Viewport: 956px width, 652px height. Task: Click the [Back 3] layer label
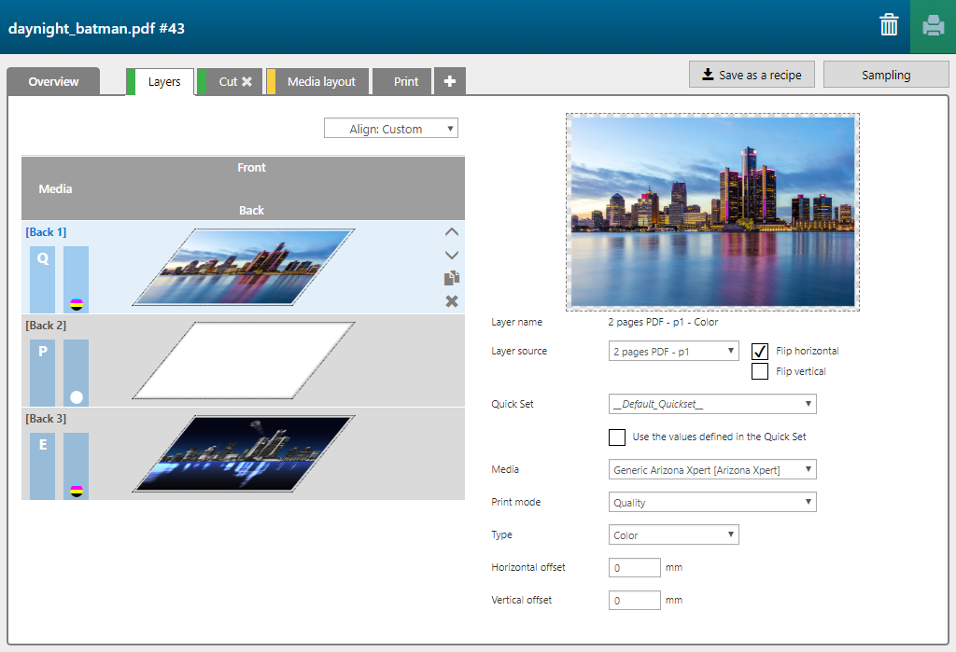46,419
